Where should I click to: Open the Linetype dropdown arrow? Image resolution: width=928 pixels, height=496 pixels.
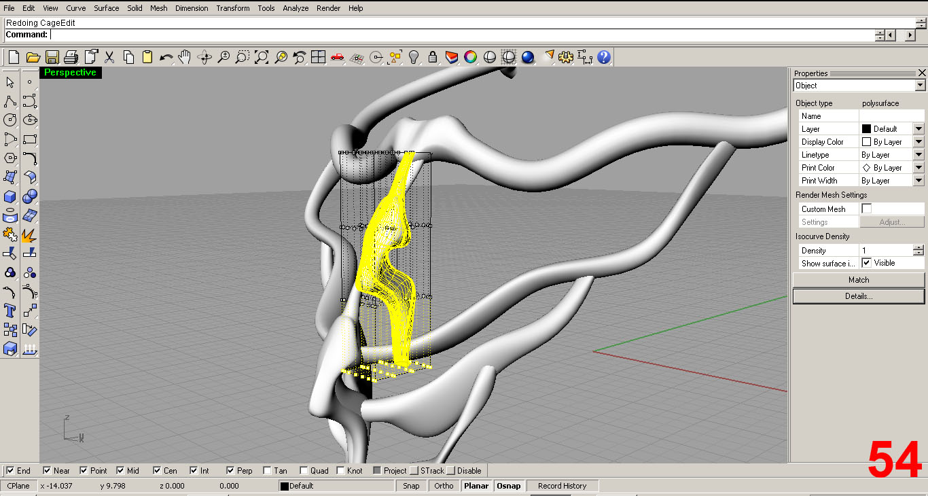click(x=918, y=154)
